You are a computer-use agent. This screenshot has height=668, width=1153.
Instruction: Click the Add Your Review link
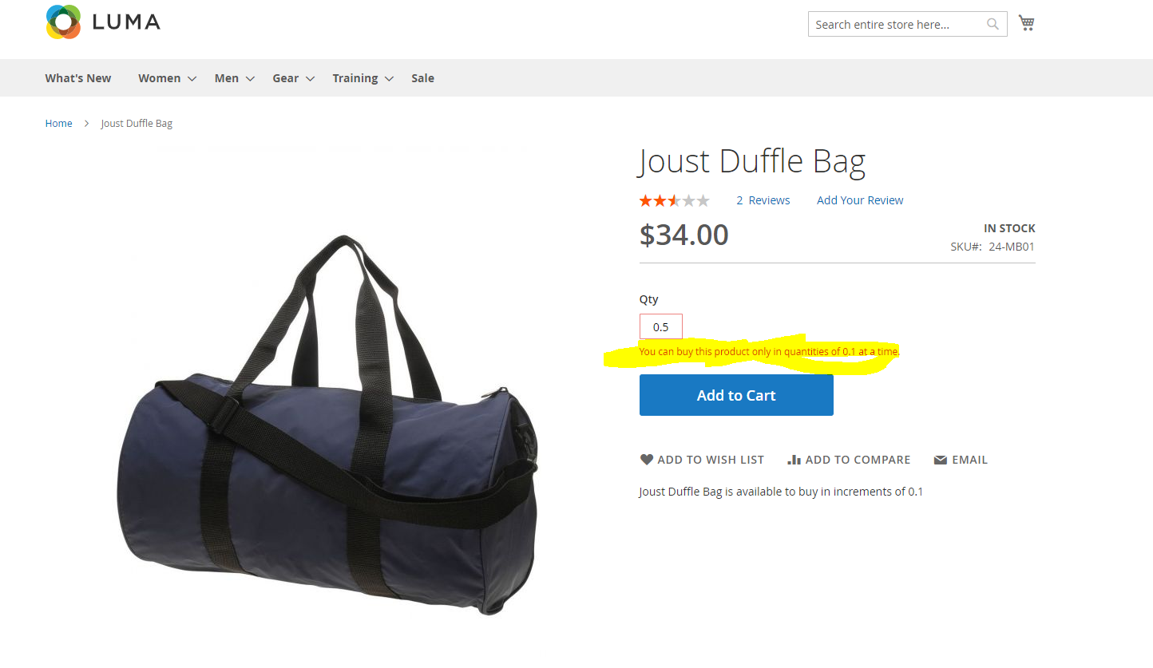(x=860, y=200)
